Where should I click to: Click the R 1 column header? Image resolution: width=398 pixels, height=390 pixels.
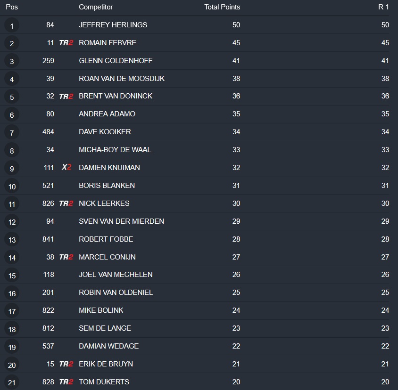click(x=384, y=7)
